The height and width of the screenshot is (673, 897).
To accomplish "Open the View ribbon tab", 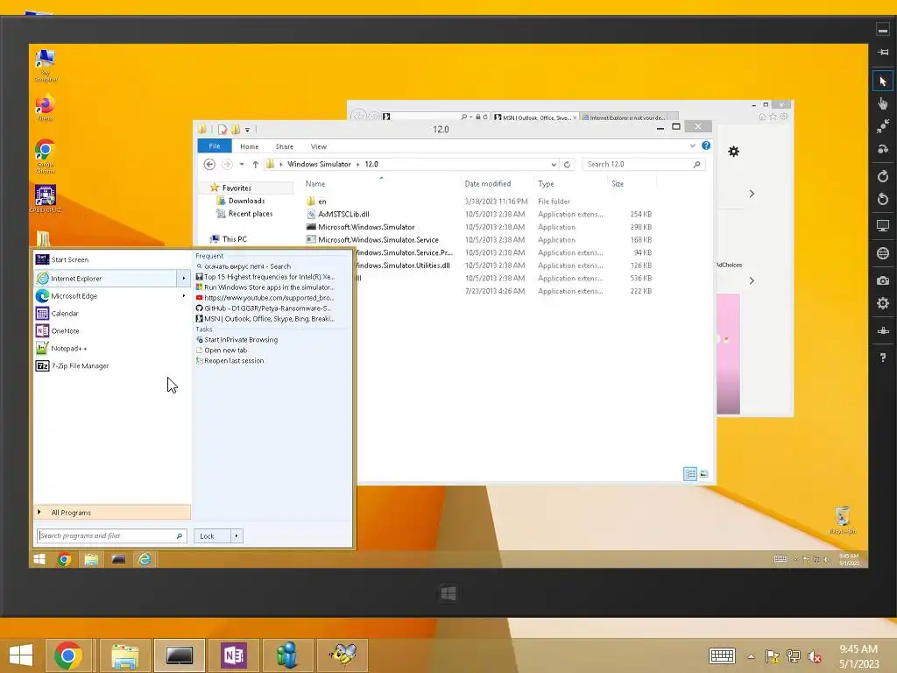I will (319, 146).
